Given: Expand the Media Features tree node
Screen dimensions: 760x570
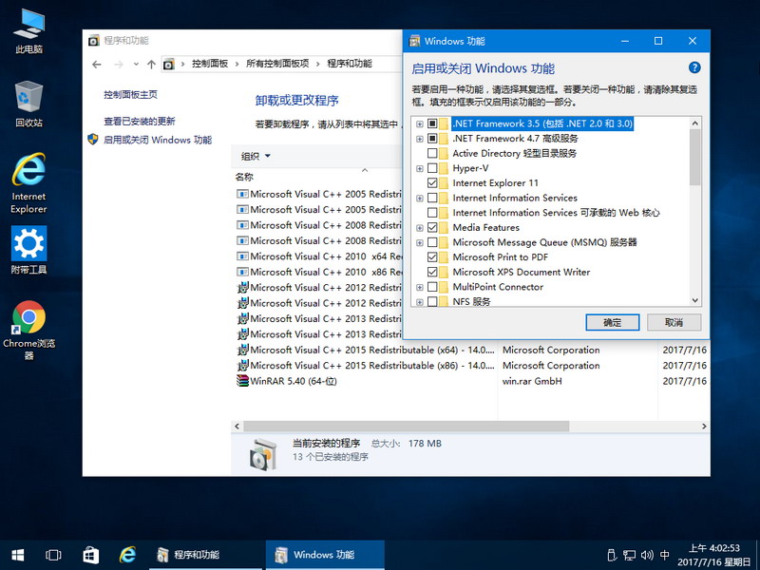Looking at the screenshot, I should tap(419, 228).
